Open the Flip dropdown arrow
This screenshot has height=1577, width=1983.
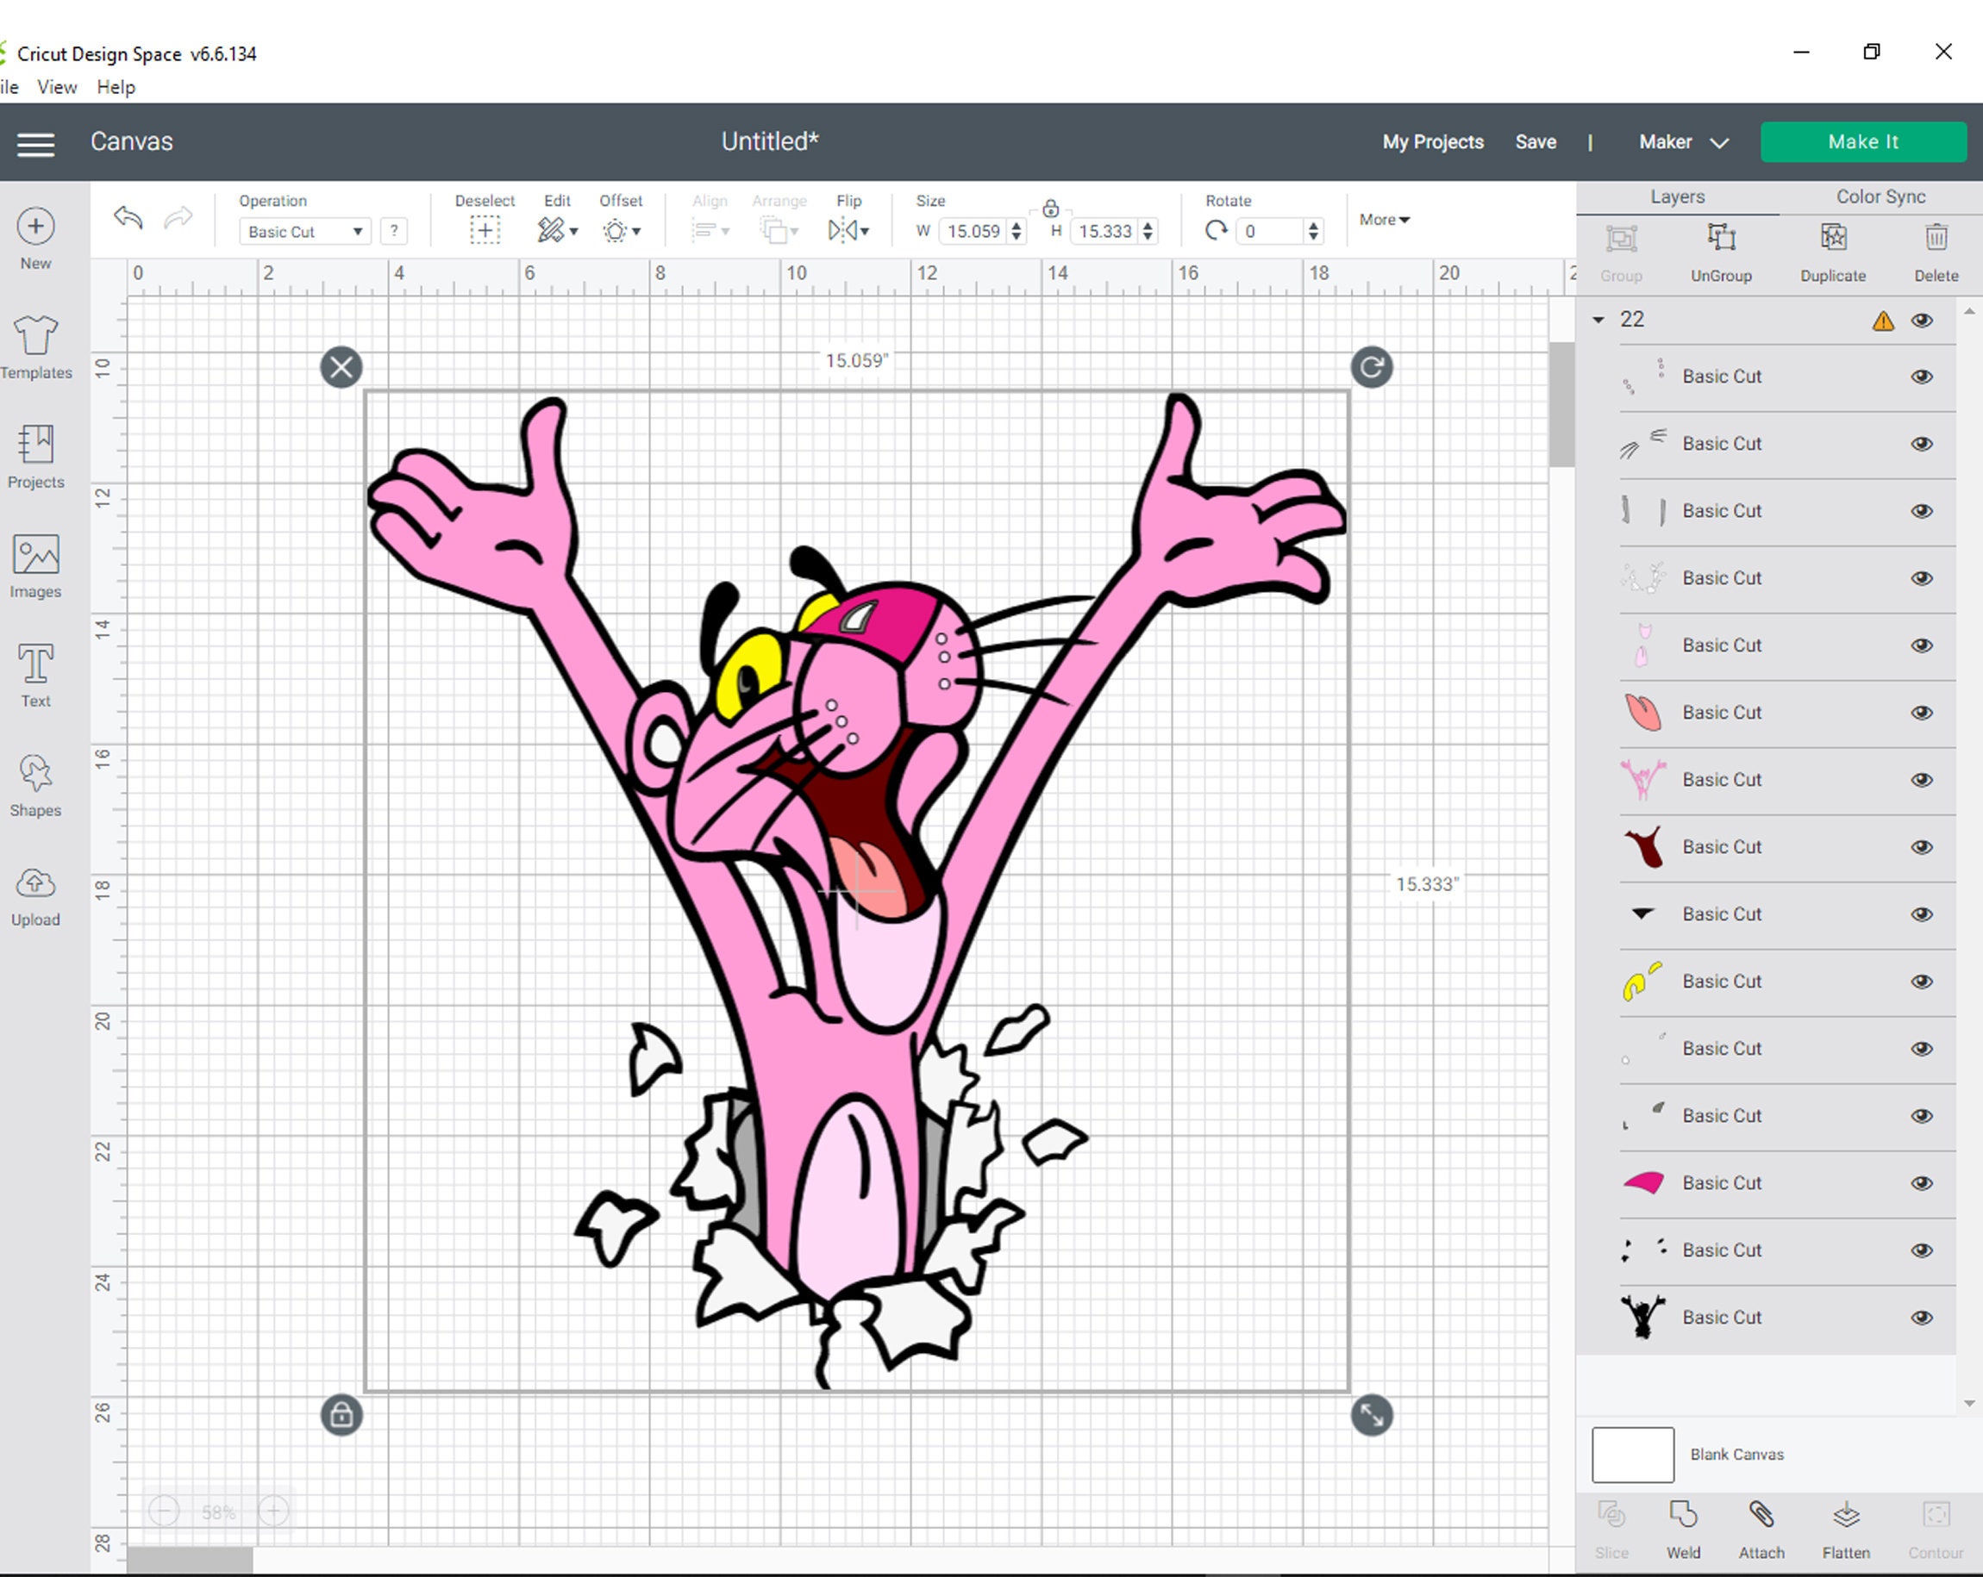coord(865,232)
